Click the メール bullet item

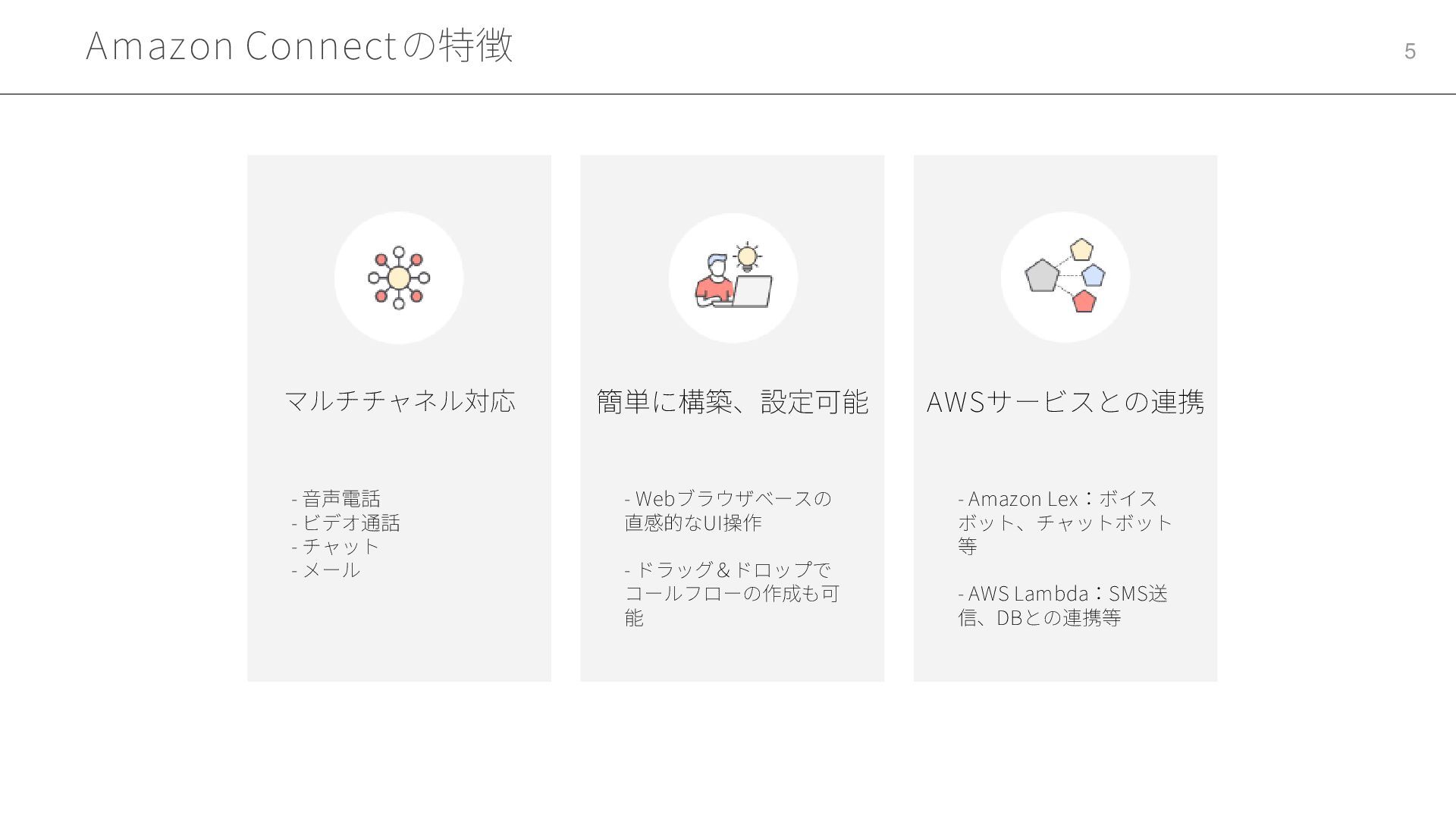[x=326, y=570]
